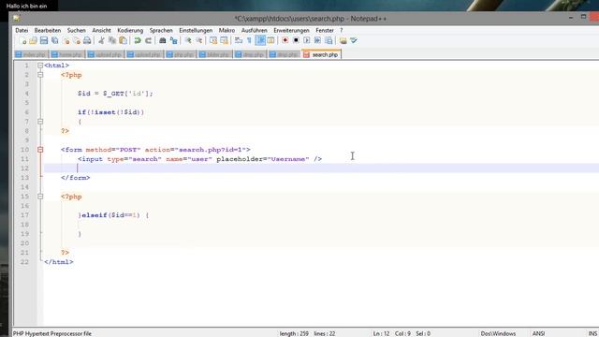Switch to the php.php tab

(181, 54)
